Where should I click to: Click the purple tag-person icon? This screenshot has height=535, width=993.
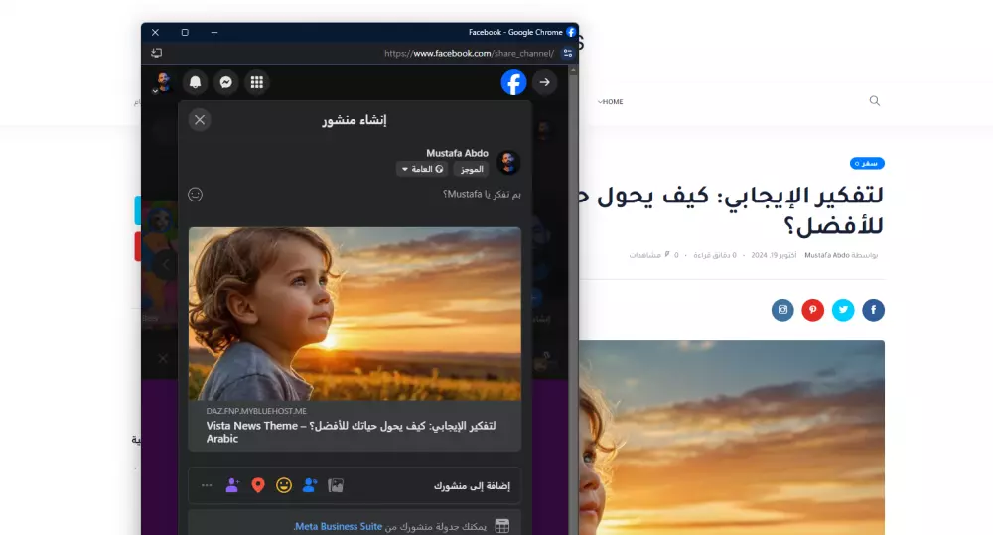(x=232, y=485)
